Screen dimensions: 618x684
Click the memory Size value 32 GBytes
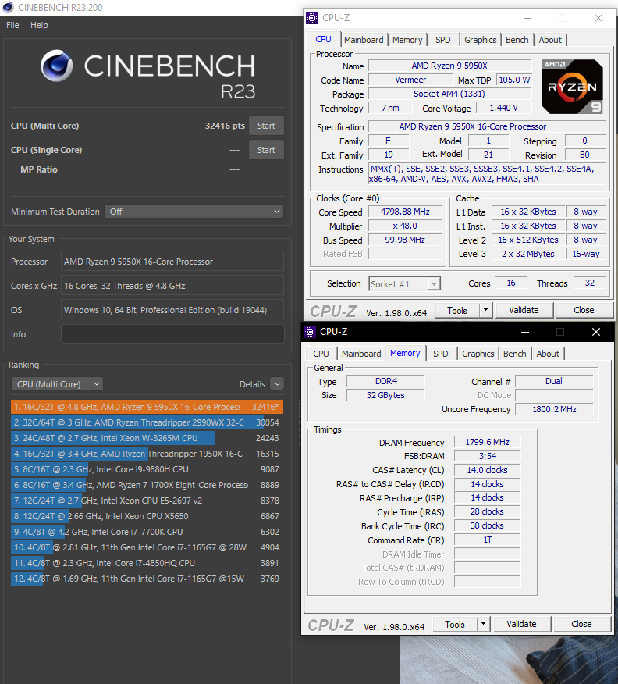(x=385, y=395)
